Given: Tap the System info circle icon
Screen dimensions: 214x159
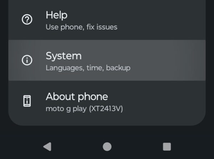Looking at the screenshot, I should coord(27,60).
